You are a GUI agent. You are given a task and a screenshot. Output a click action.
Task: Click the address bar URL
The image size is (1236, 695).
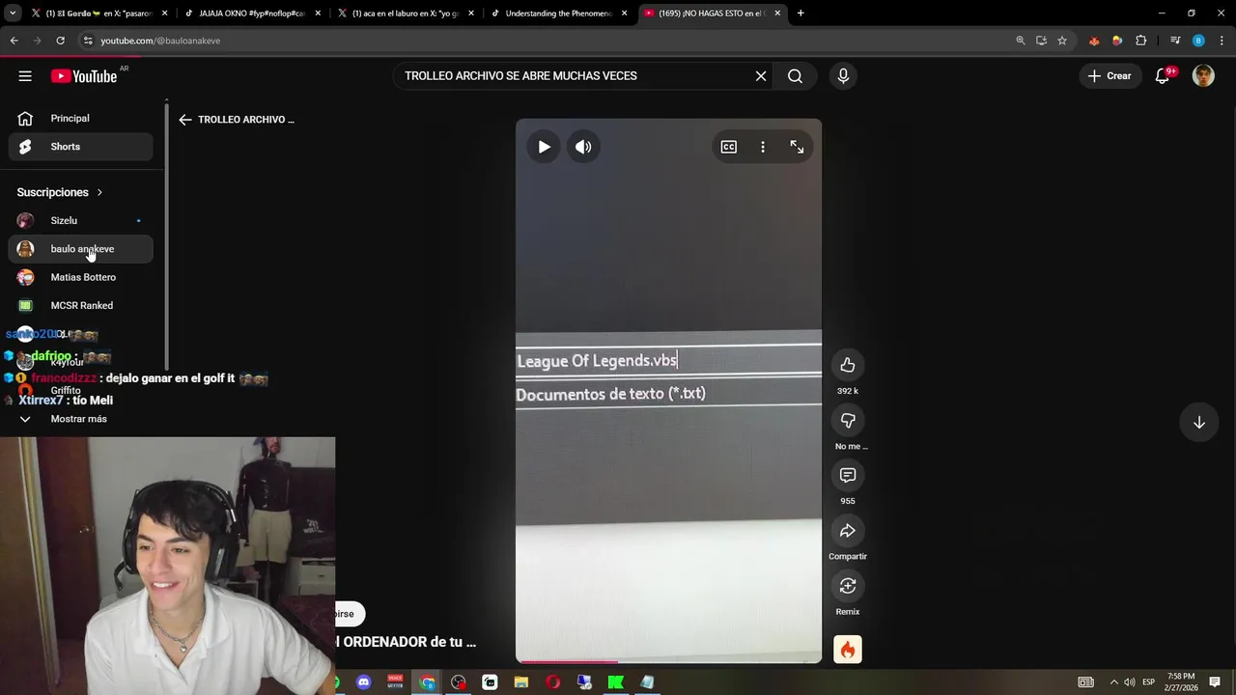point(160,41)
